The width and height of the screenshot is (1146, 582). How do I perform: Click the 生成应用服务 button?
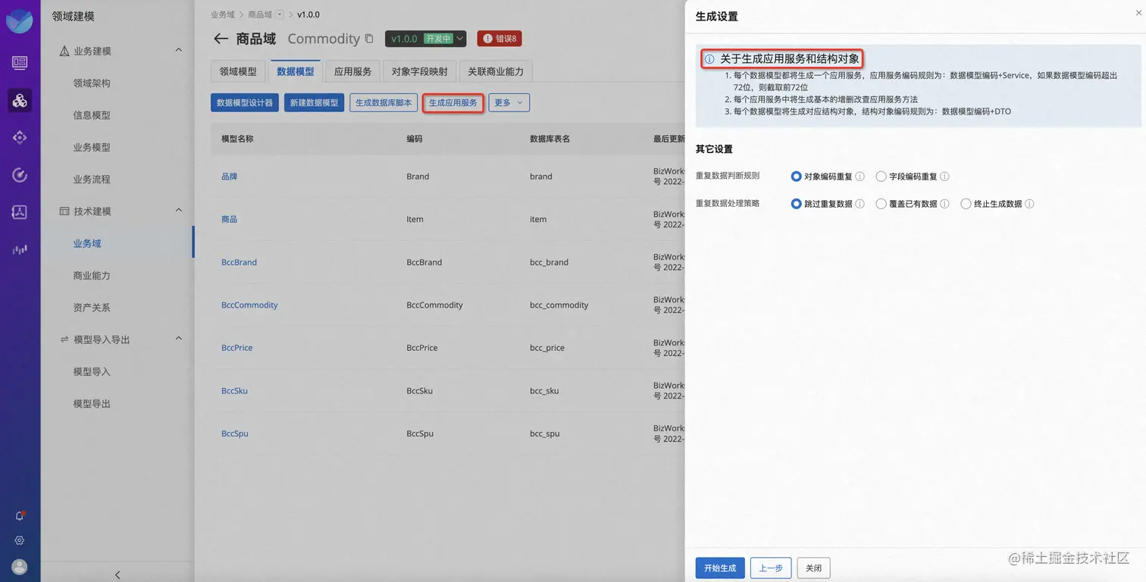(x=453, y=102)
